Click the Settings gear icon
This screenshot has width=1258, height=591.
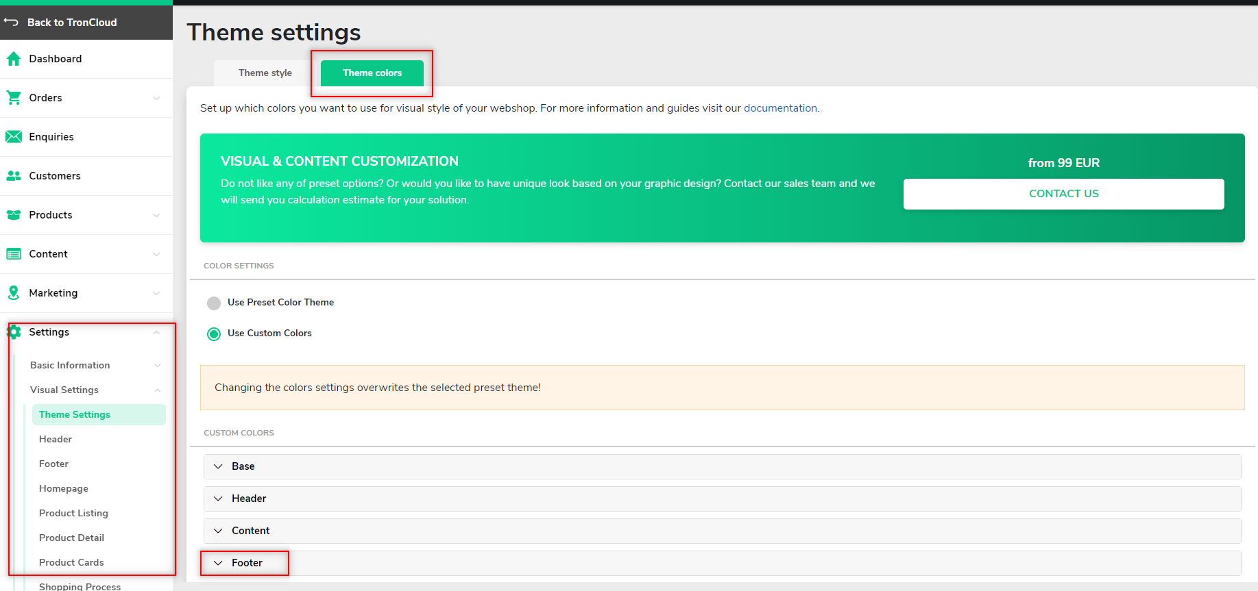[14, 332]
